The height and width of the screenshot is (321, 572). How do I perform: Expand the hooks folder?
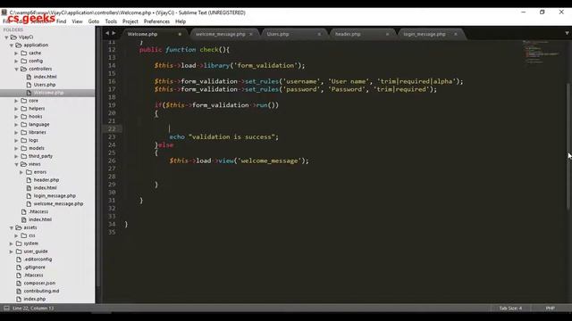[x=16, y=117]
